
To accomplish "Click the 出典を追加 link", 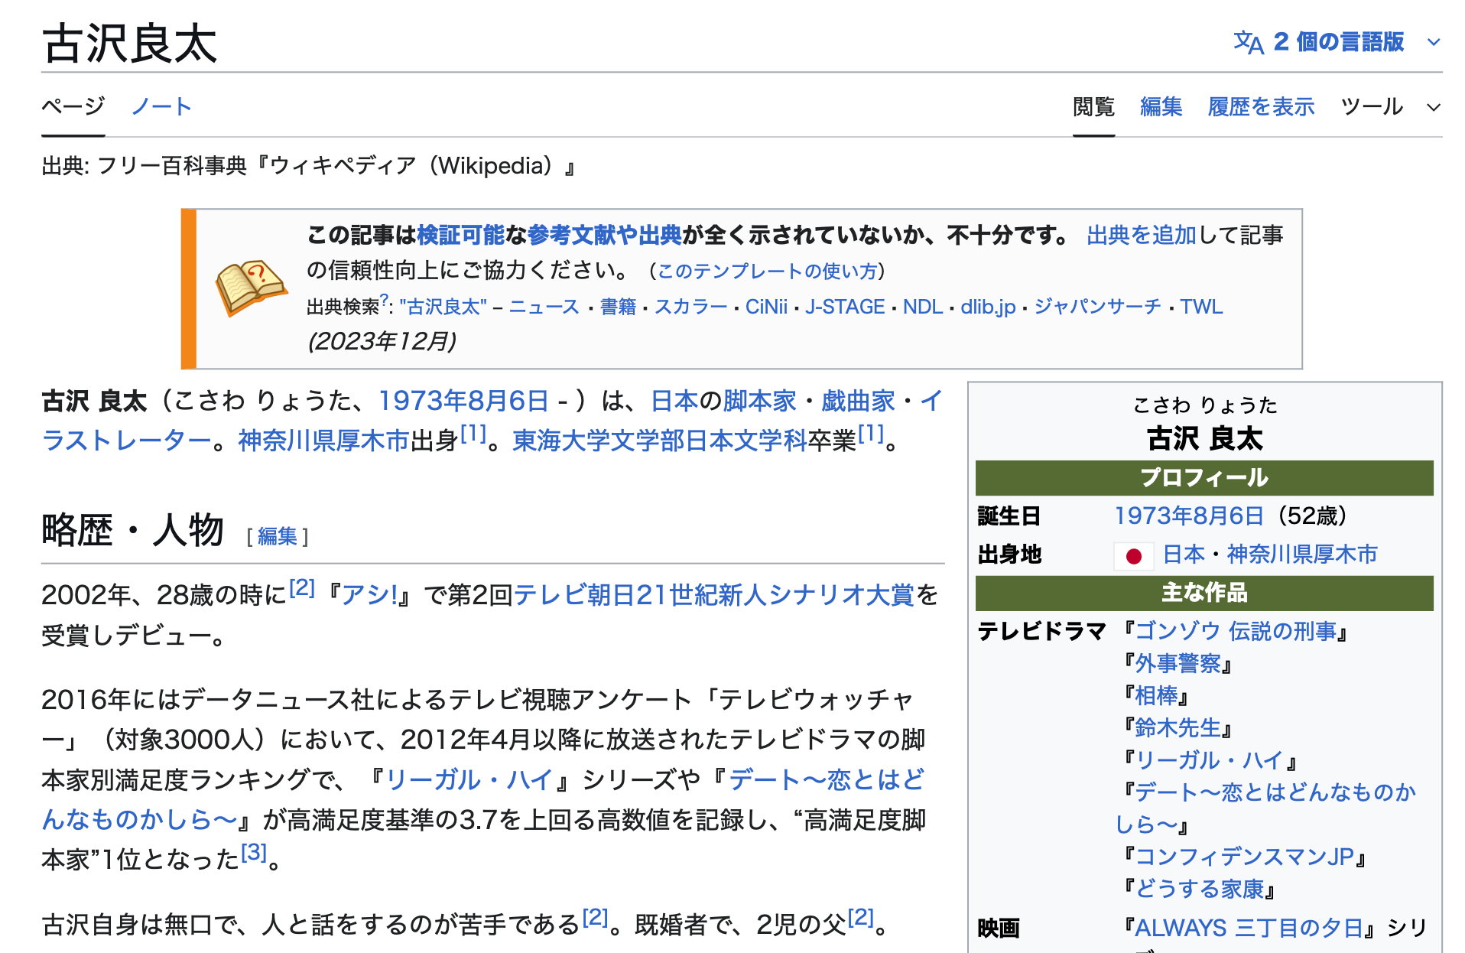I will [1141, 235].
